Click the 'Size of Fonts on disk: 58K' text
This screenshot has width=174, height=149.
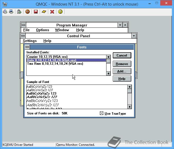tap(47, 113)
